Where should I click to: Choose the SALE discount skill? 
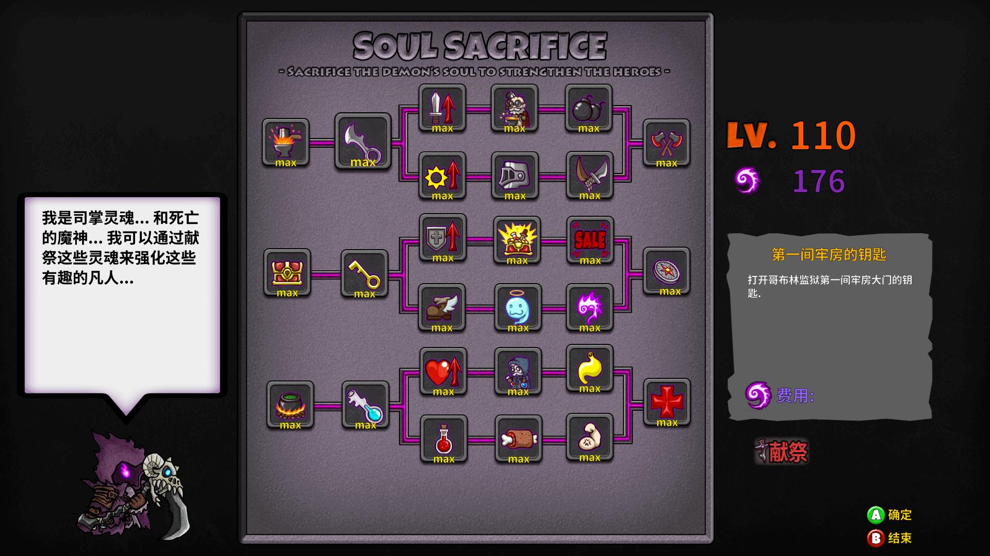click(x=590, y=240)
